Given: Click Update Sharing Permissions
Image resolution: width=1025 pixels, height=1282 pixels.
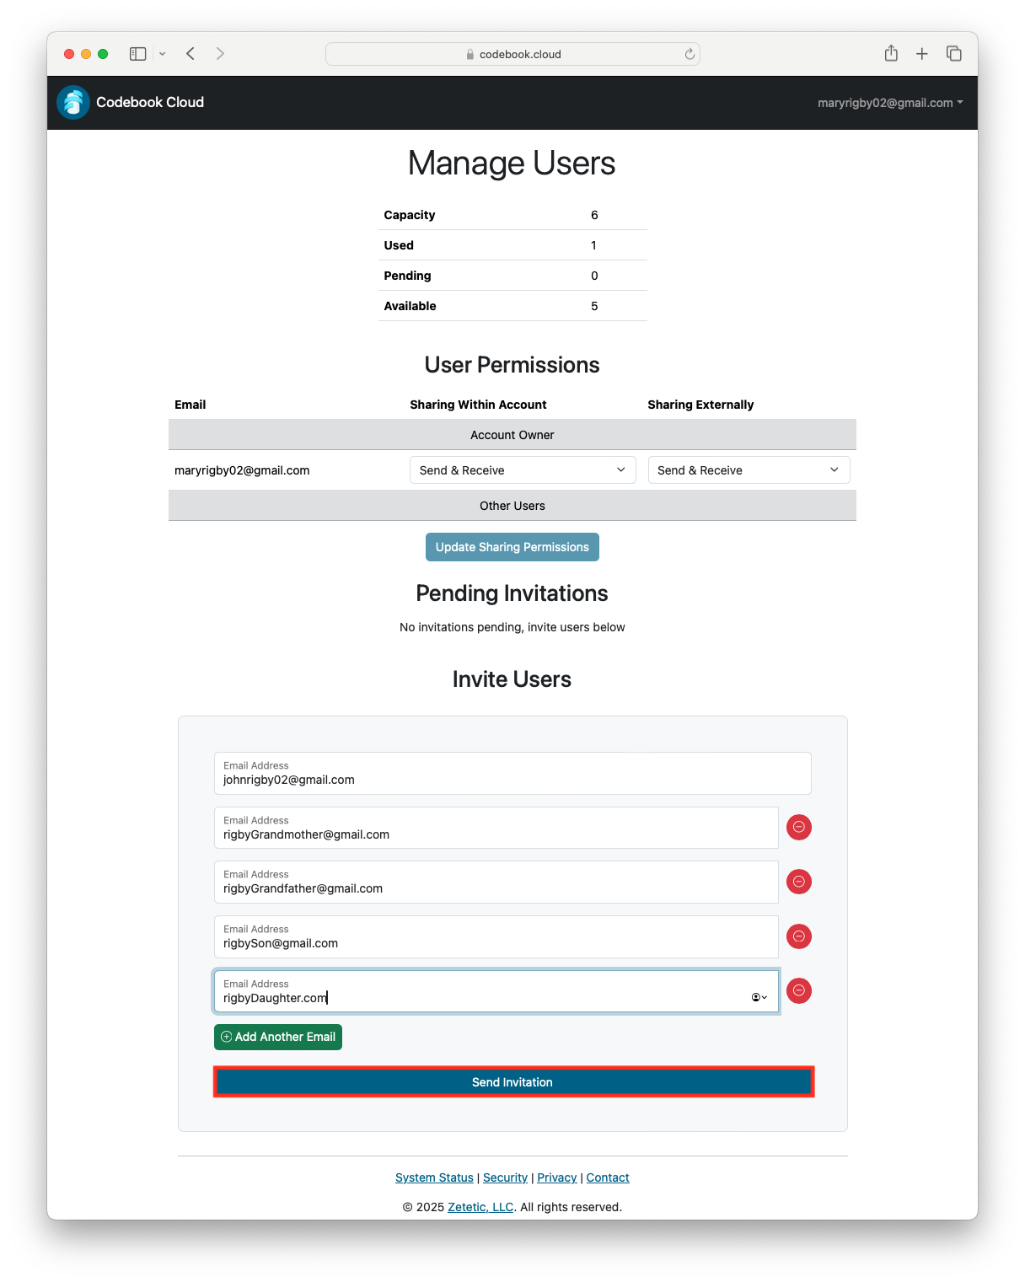Looking at the screenshot, I should coord(512,546).
